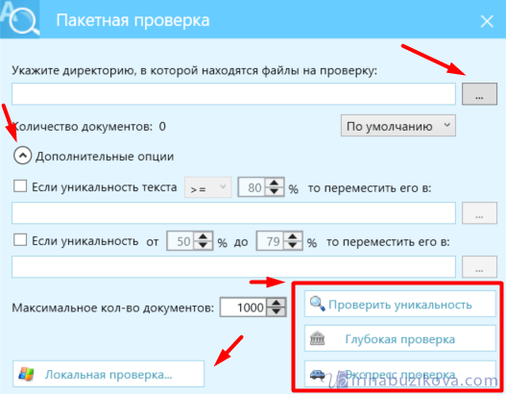The width and height of the screenshot is (506, 394).
Task: Click the magnifier icon on Проверить уникальность
Action: coord(317,304)
